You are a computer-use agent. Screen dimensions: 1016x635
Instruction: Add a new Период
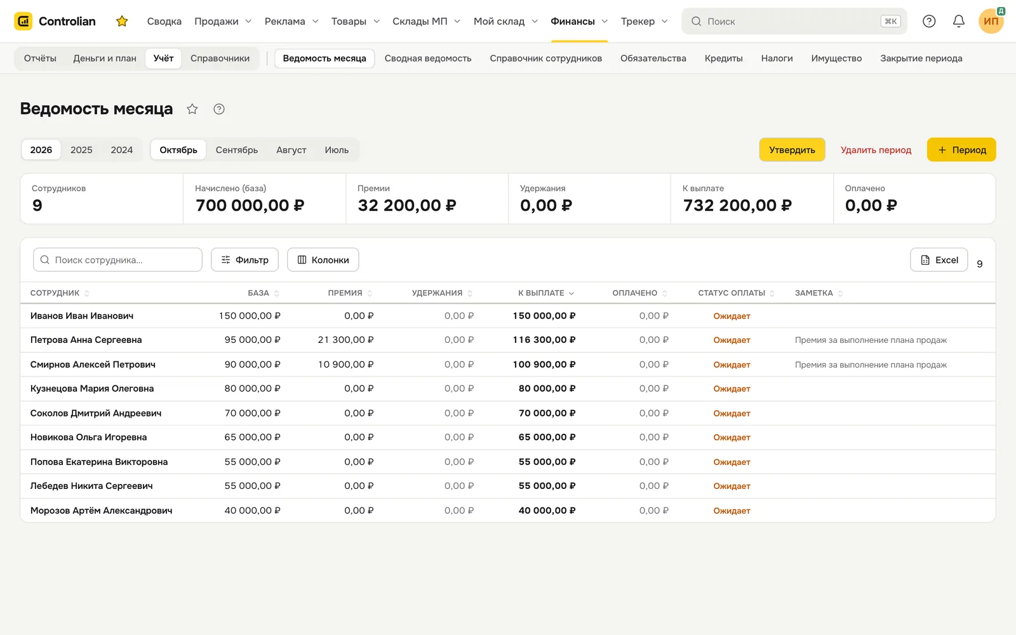tap(961, 150)
